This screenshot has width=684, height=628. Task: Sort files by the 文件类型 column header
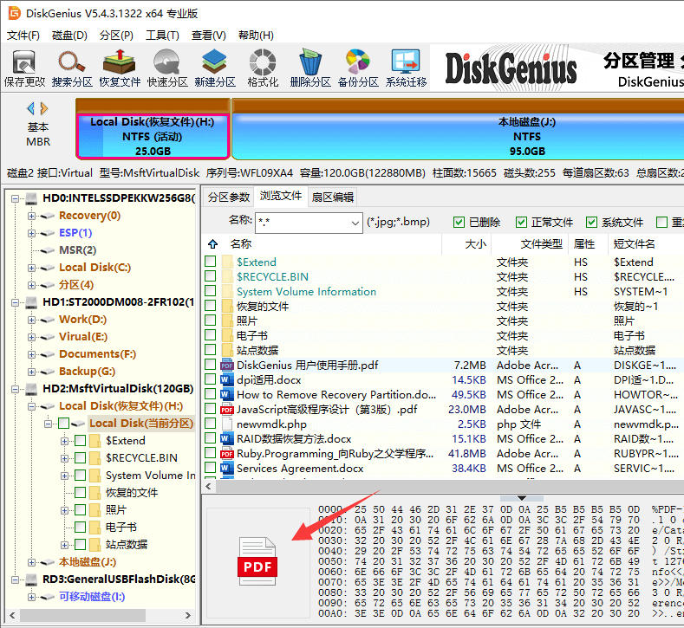click(x=530, y=244)
